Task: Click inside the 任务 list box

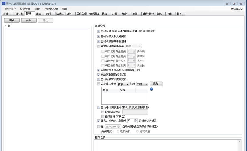Action: (47, 90)
